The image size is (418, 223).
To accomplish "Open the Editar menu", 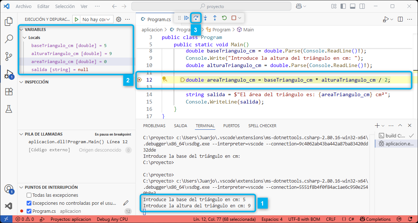I will [x=43, y=7].
